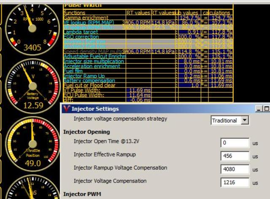Click the 3405 RPM digital readout
This screenshot has width=270, height=199.
[x=32, y=48]
